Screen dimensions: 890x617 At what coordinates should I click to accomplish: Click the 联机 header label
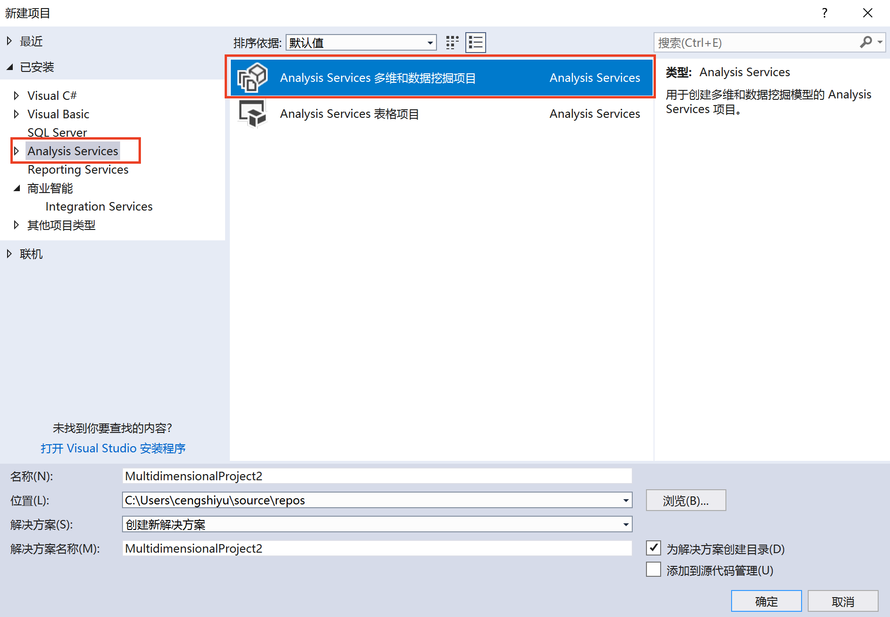pos(31,254)
